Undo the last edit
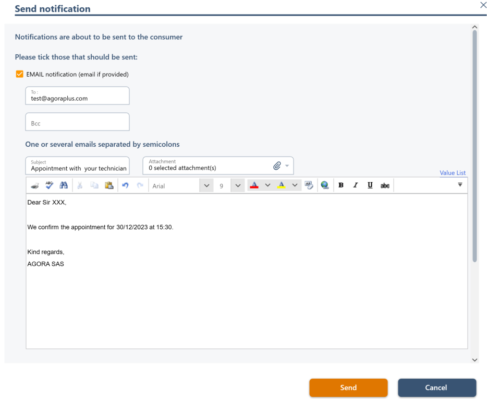This screenshot has width=487, height=399. tap(125, 185)
